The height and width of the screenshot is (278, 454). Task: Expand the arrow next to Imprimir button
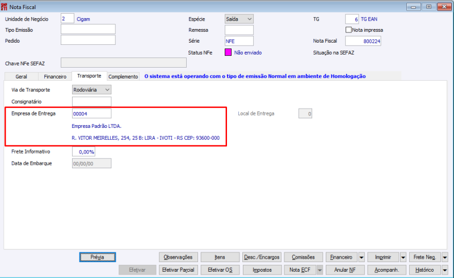click(403, 257)
